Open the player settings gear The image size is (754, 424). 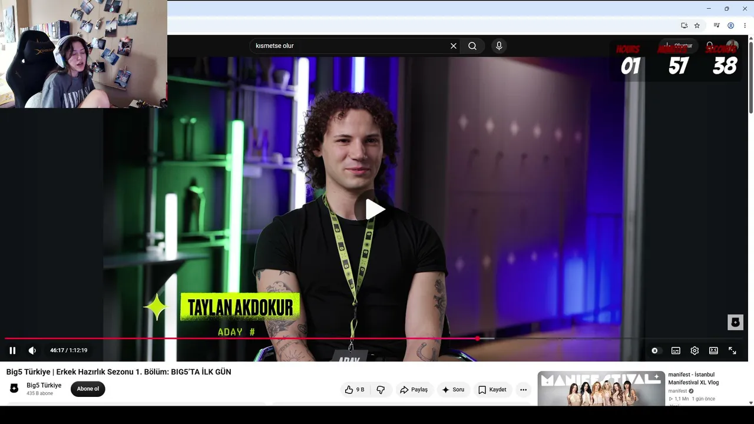[695, 350]
